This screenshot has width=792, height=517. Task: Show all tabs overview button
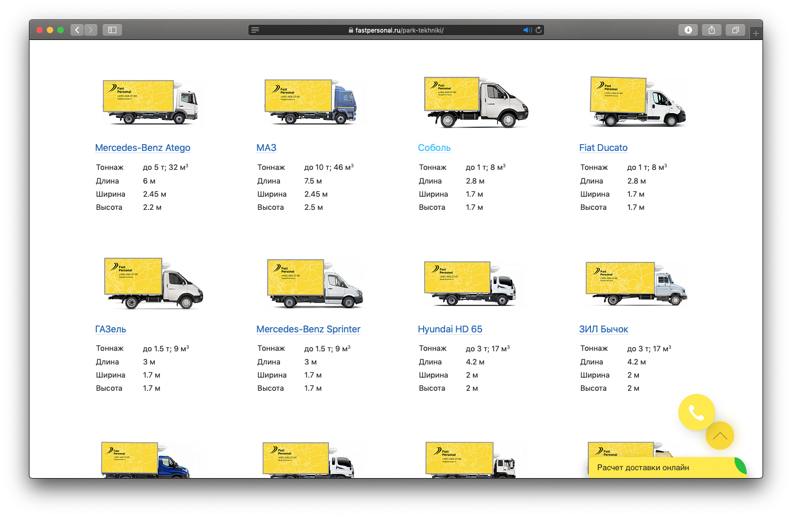(735, 30)
